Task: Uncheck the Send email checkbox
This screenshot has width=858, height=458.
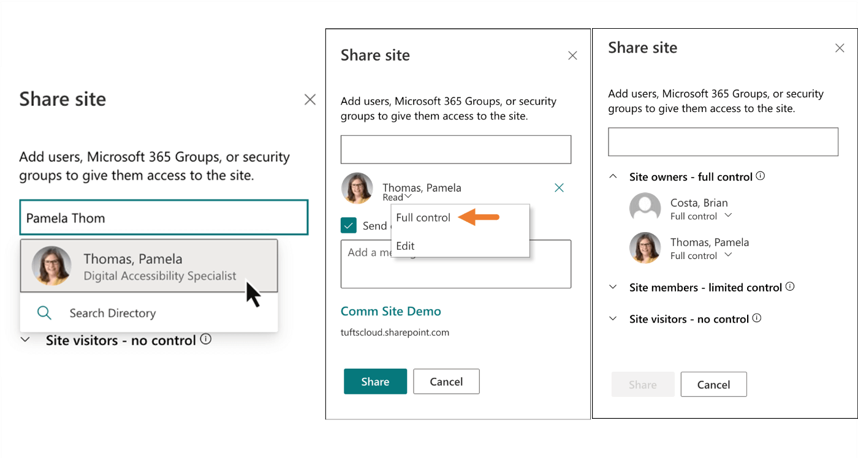Action: 349,225
